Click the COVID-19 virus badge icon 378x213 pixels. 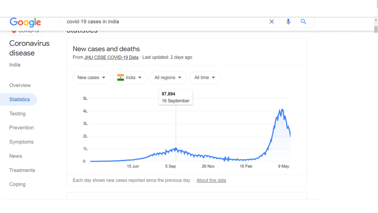point(14,31)
